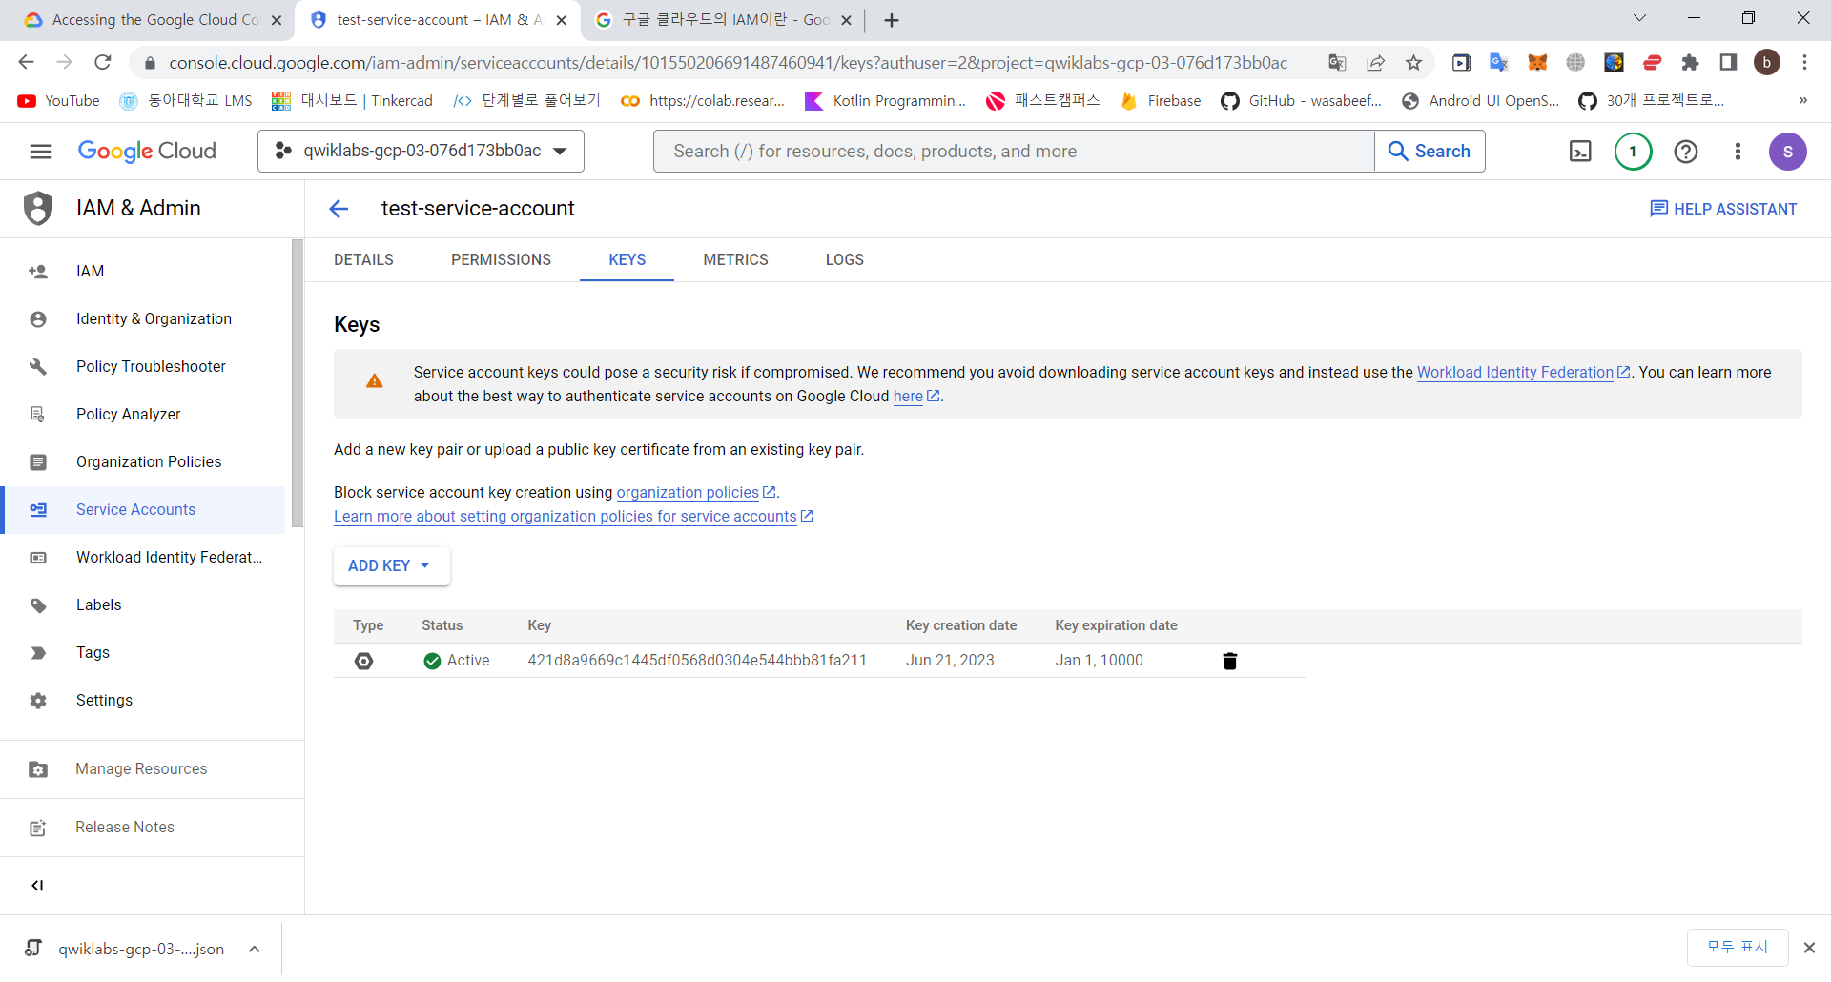Open Settings in the sidebar
1831x982 pixels.
tap(143, 701)
